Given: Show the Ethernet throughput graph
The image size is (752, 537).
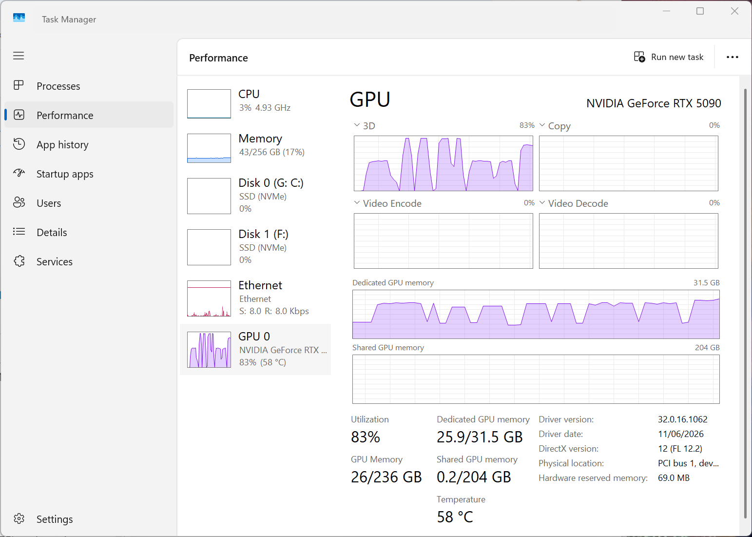Looking at the screenshot, I should [x=209, y=298].
